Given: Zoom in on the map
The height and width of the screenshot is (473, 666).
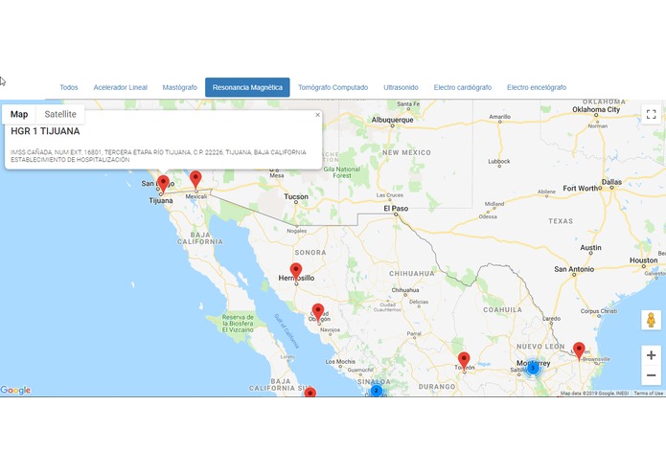Looking at the screenshot, I should 651,355.
